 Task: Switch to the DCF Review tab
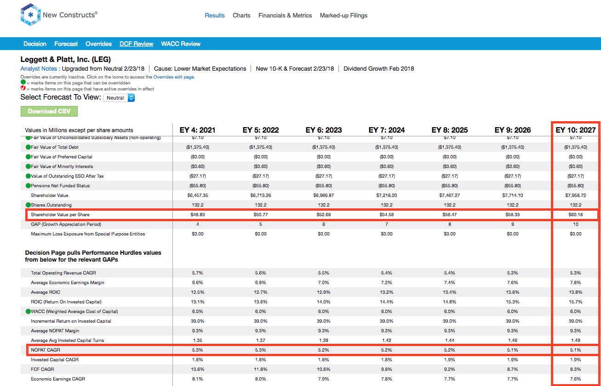click(x=136, y=44)
